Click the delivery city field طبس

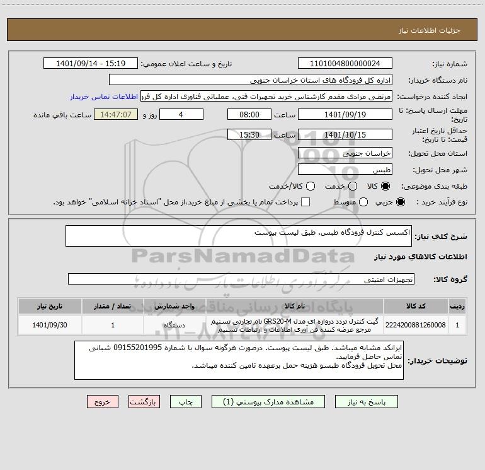pos(345,169)
